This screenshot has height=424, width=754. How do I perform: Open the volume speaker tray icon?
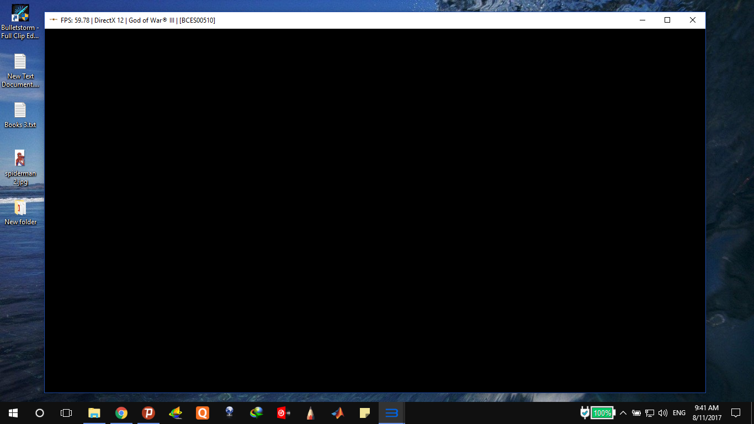click(x=663, y=413)
